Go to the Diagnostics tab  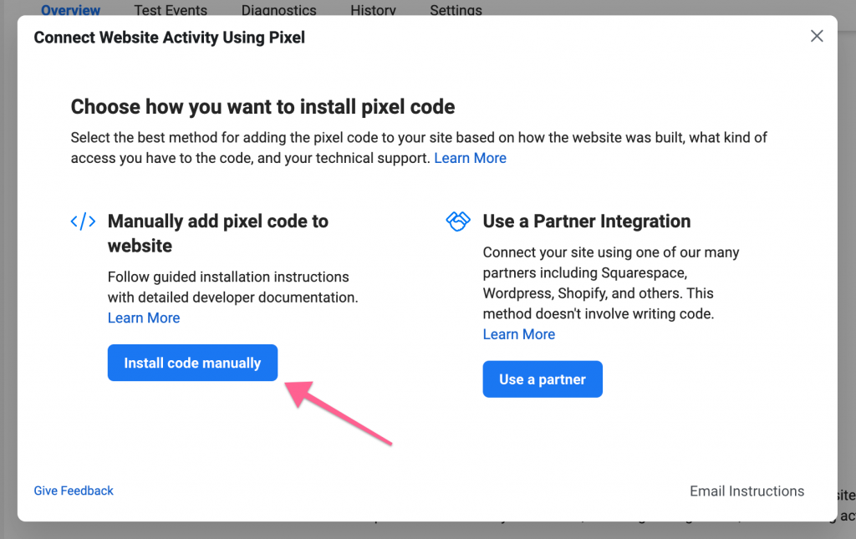point(278,10)
